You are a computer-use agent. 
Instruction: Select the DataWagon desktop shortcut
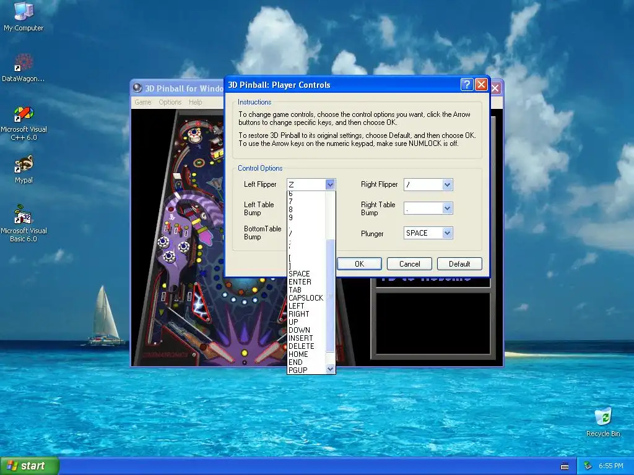24,67
